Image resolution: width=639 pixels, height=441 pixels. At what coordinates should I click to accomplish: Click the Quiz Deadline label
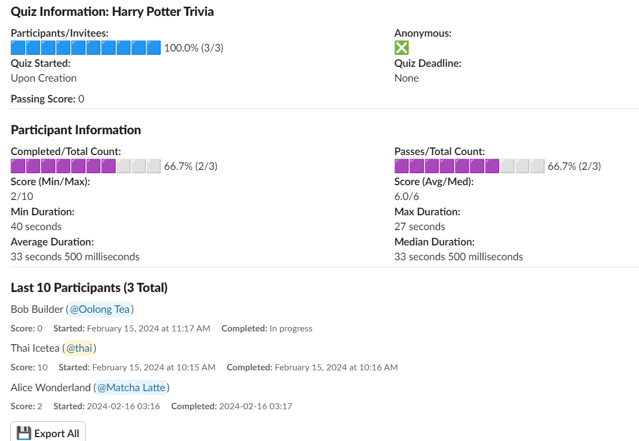point(428,63)
